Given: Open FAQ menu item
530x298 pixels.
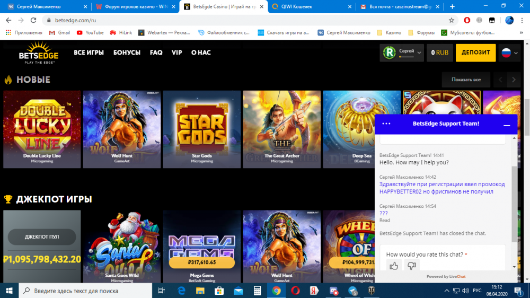Looking at the screenshot, I should 156,52.
